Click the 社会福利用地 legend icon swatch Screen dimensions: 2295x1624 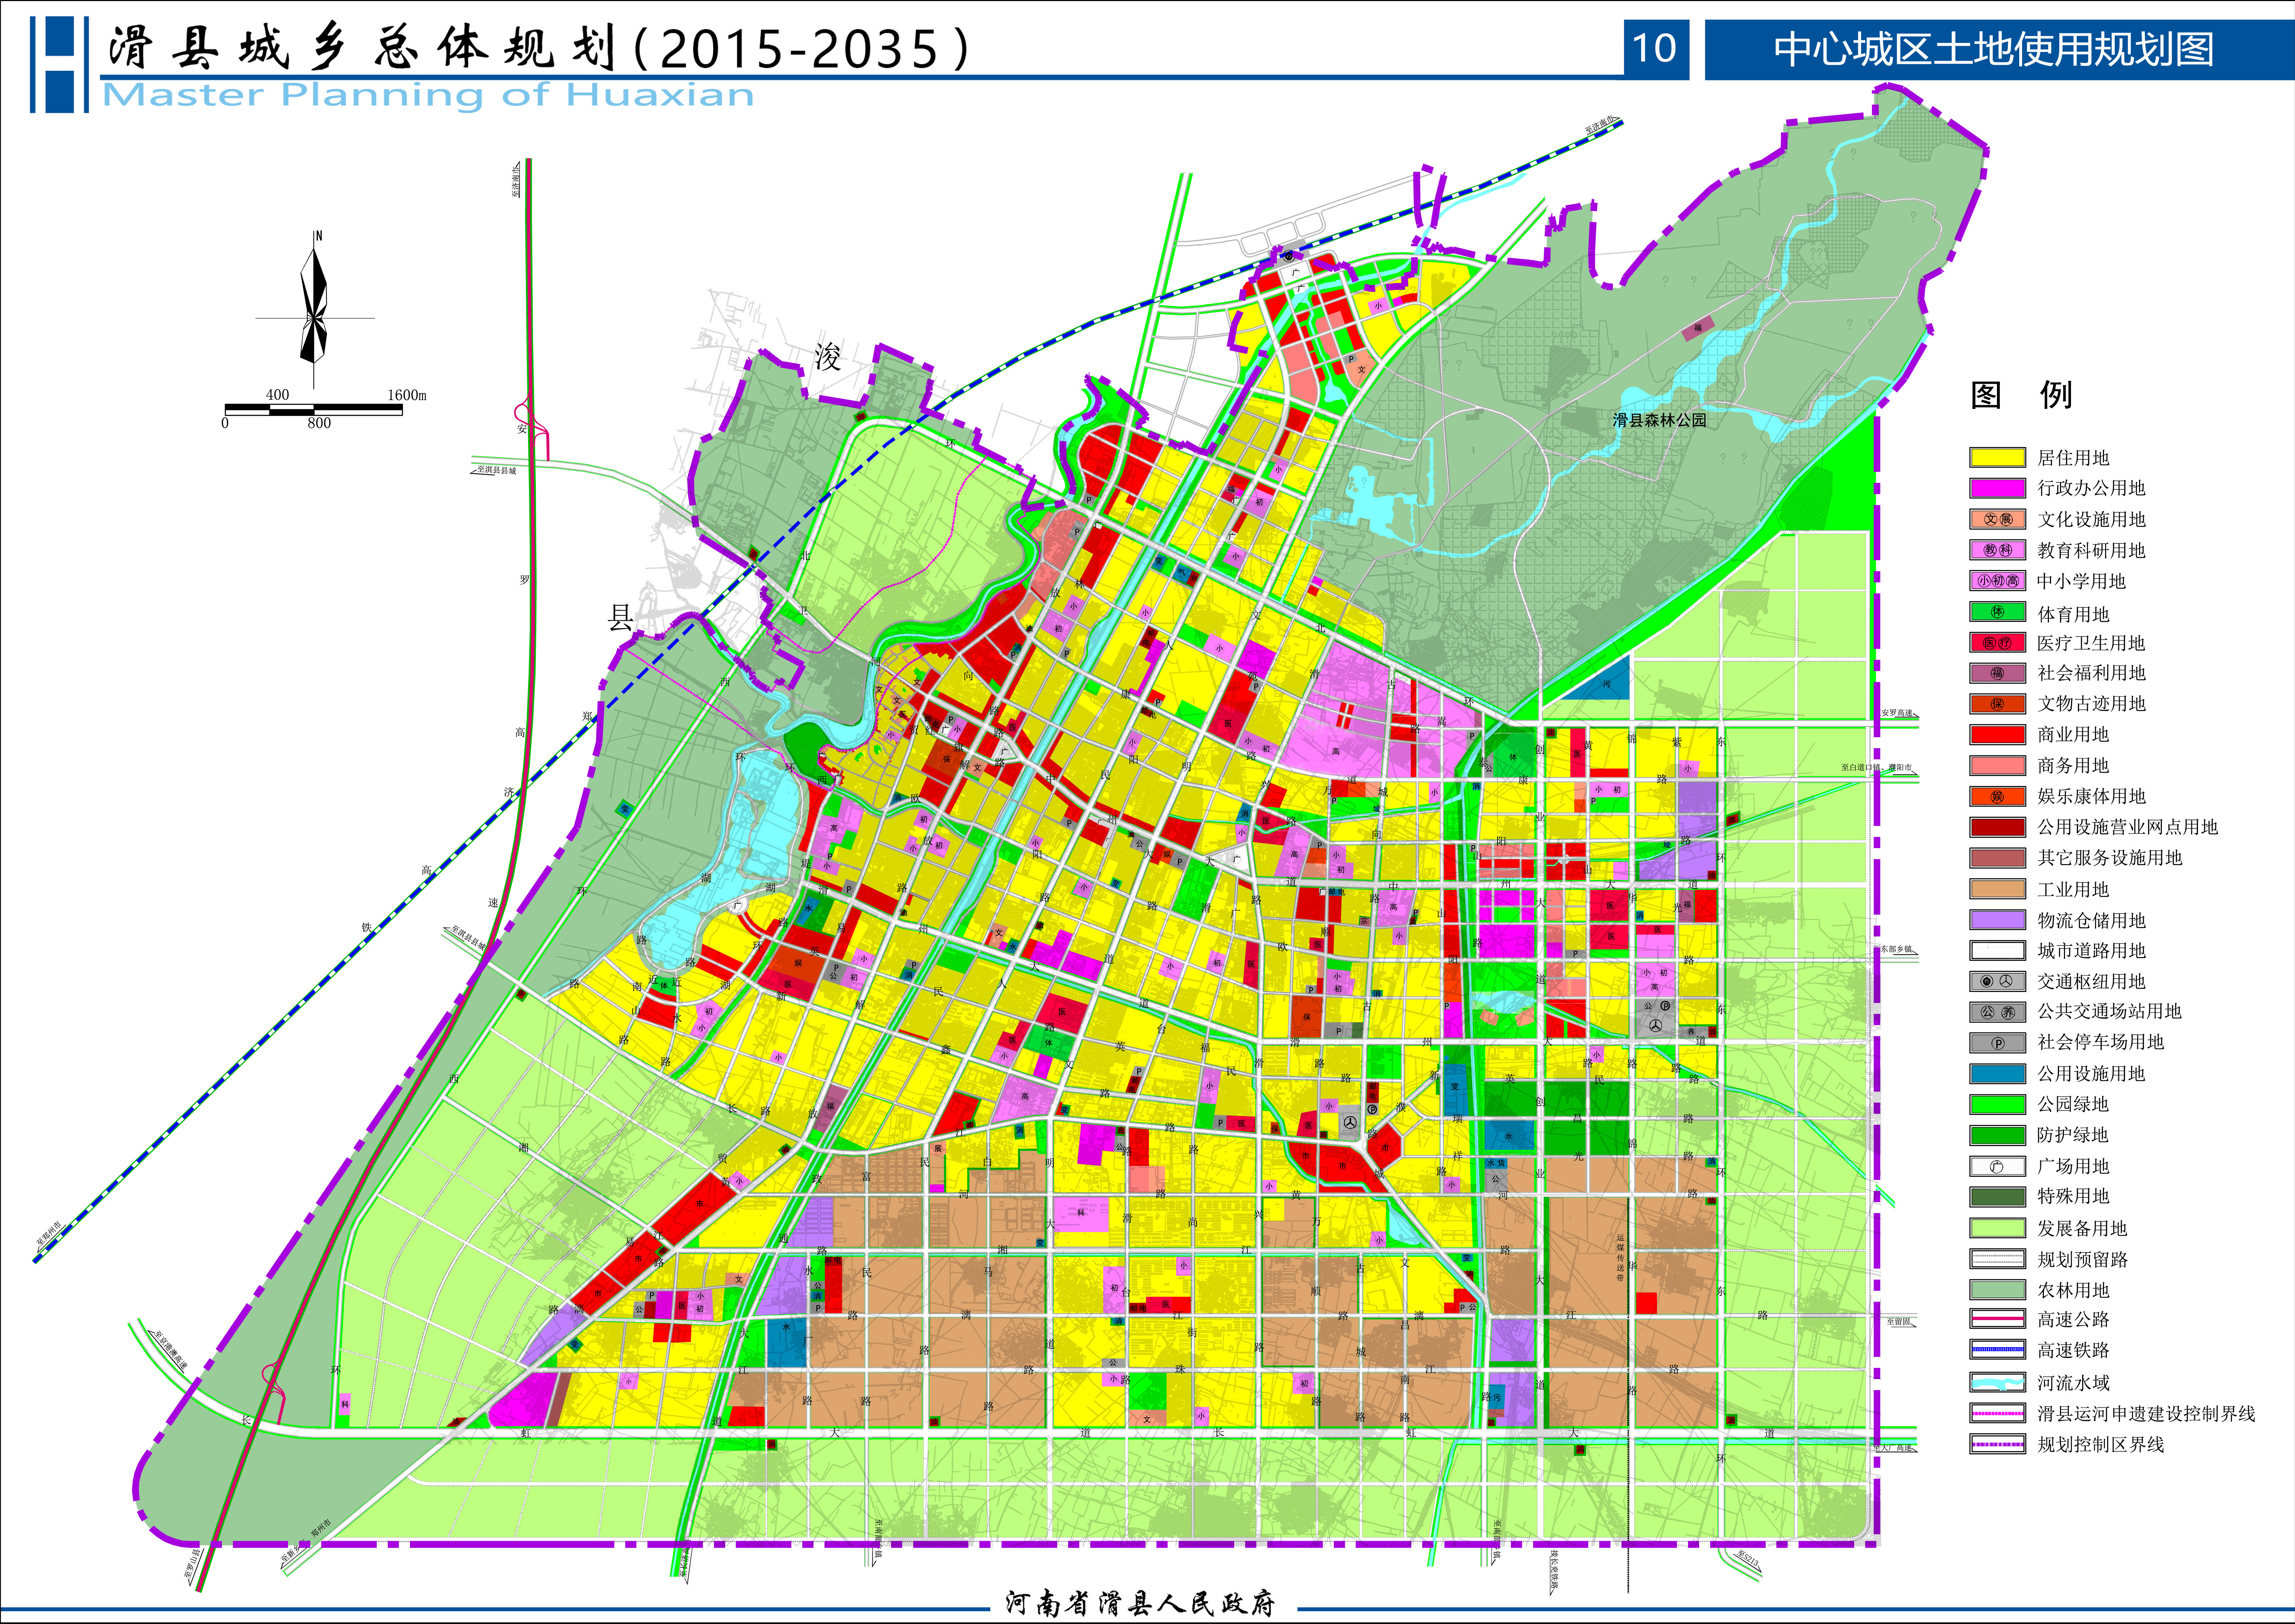[1997, 673]
